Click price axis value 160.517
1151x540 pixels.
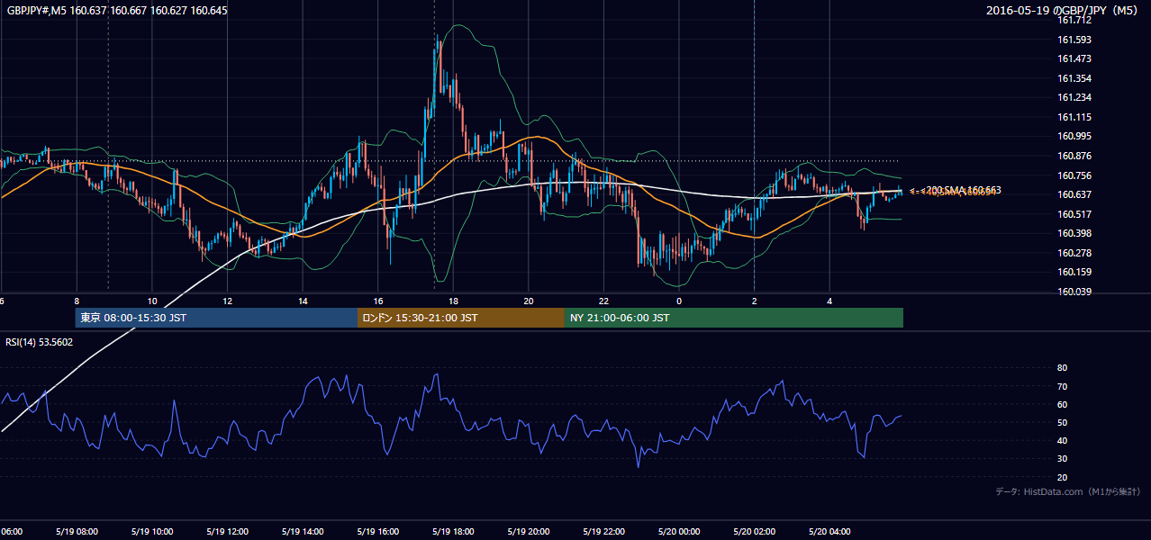[1074, 214]
